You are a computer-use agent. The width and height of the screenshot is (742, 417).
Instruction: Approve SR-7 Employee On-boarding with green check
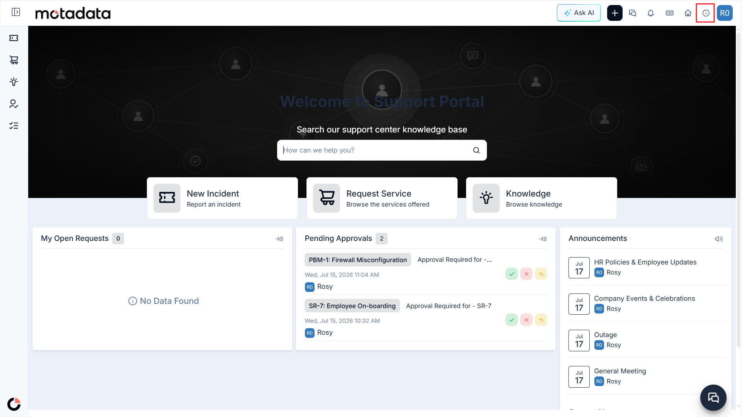tap(511, 320)
